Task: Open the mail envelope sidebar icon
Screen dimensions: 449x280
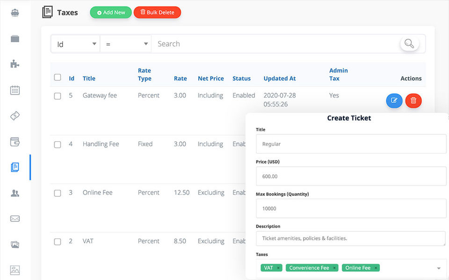Action: pyautogui.click(x=15, y=219)
